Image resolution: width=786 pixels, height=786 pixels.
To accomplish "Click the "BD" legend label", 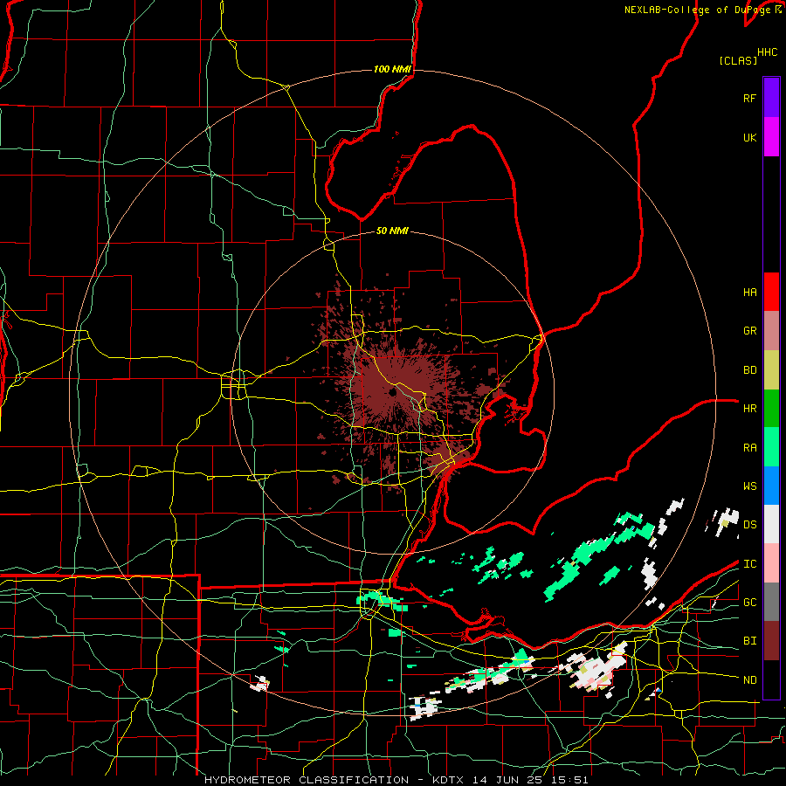I will (x=749, y=370).
